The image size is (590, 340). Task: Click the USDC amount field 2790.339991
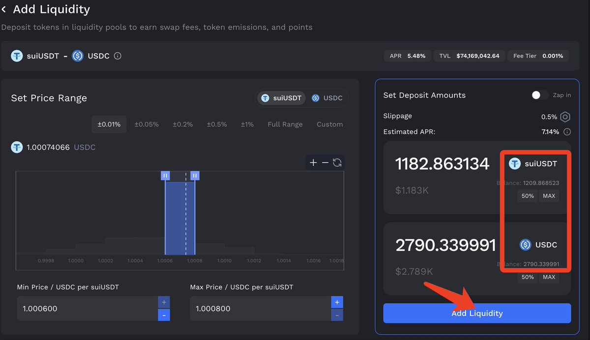click(x=445, y=245)
